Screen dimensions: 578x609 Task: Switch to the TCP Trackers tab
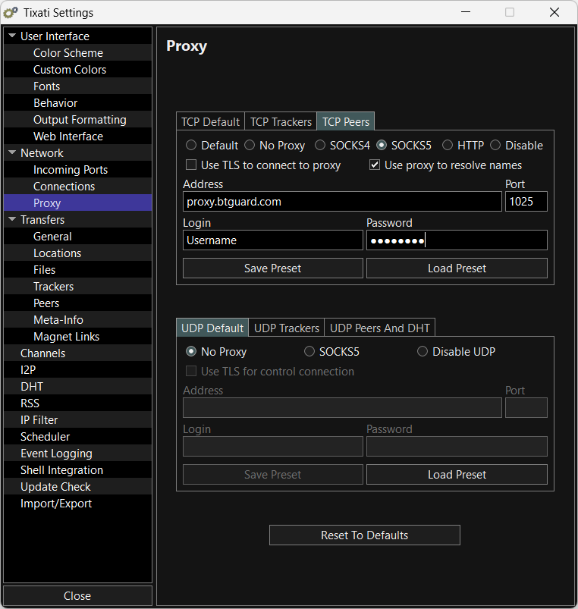(x=281, y=122)
